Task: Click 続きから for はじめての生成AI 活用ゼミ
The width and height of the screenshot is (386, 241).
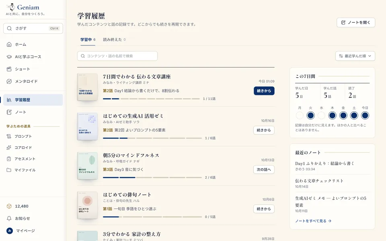Action: (264, 130)
